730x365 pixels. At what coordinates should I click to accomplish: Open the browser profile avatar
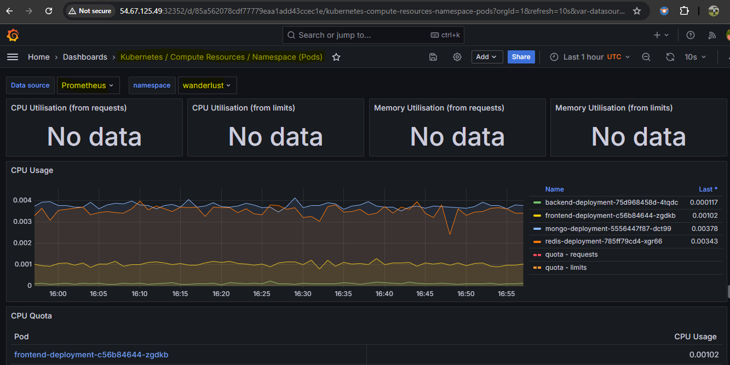point(714,11)
